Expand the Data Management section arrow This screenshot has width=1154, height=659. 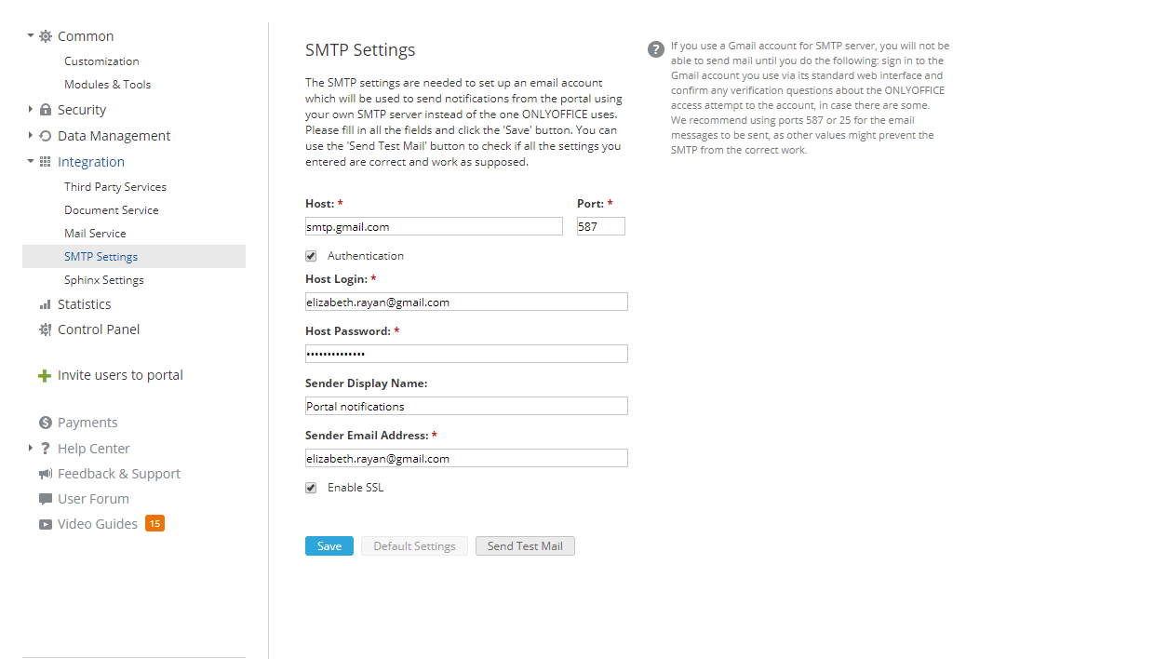(31, 136)
